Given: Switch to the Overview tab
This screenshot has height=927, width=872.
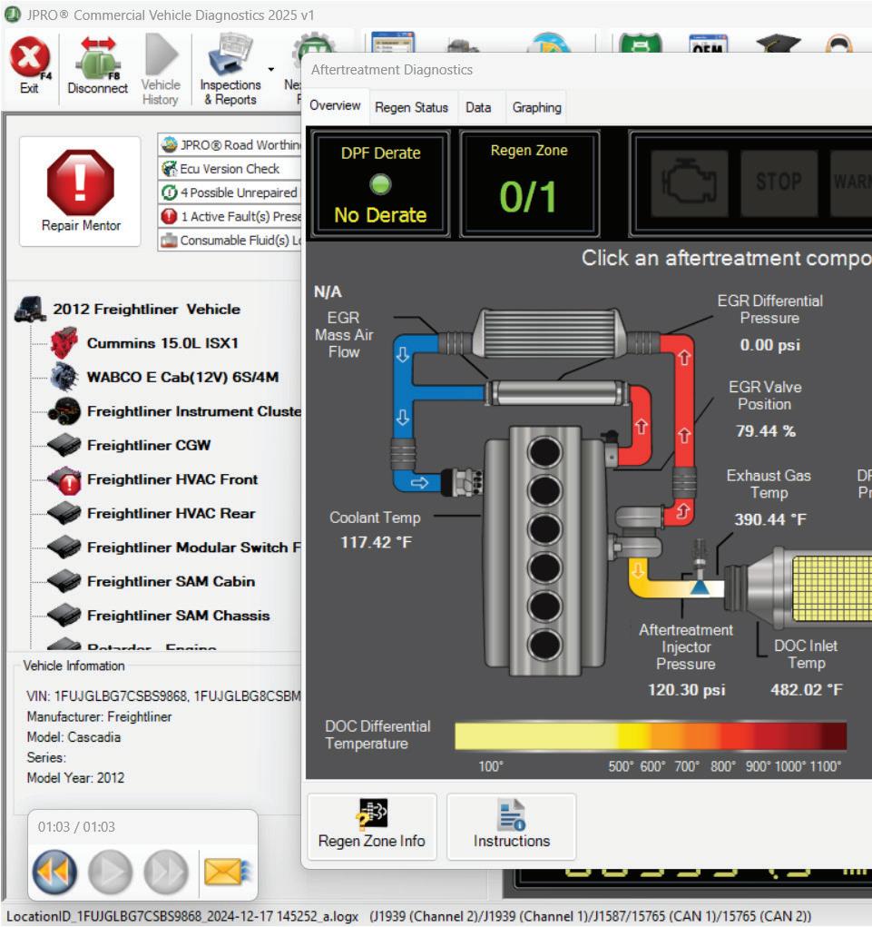Looking at the screenshot, I should (x=335, y=105).
